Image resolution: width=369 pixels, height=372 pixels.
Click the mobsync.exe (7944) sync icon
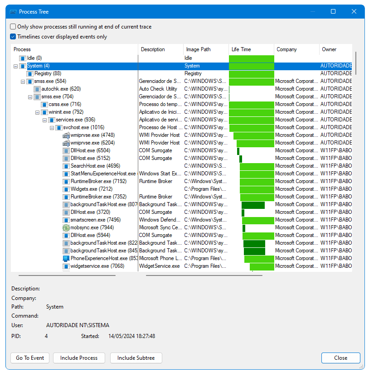pos(66,228)
